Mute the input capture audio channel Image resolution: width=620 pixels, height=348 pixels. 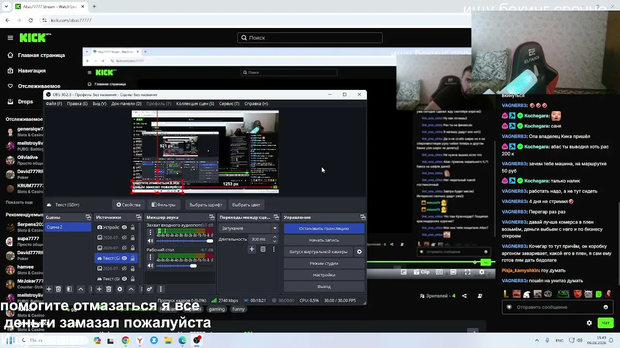click(x=150, y=241)
